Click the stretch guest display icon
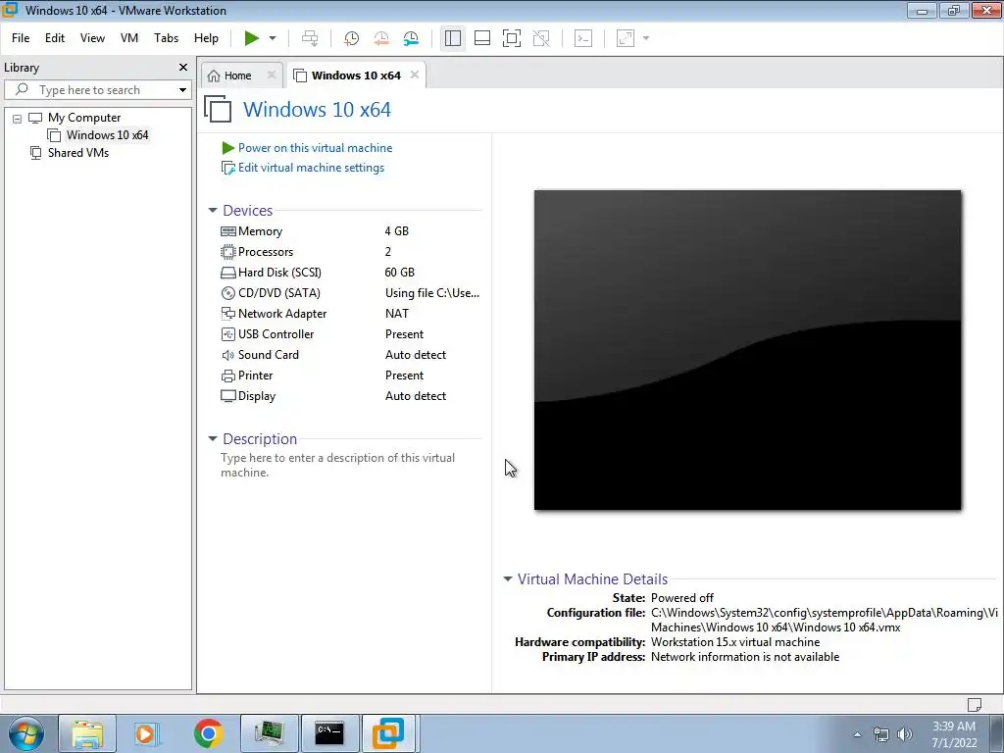The width and height of the screenshot is (1004, 753). point(626,38)
